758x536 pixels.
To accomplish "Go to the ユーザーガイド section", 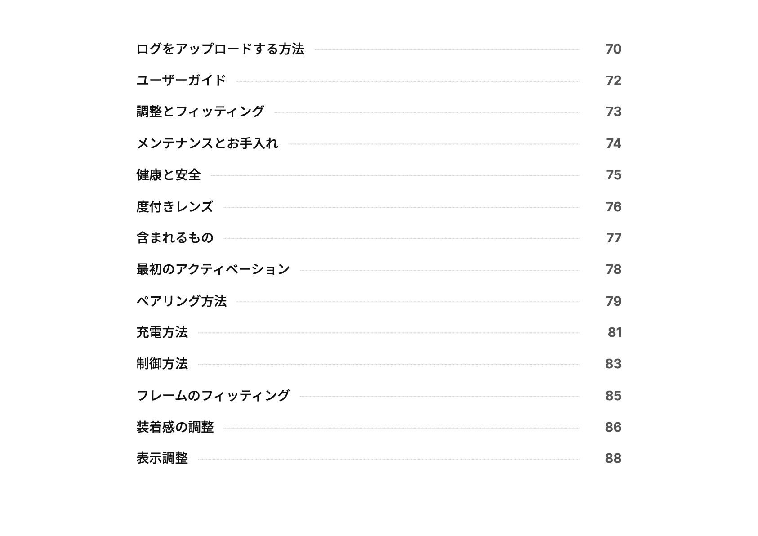I will (x=181, y=80).
